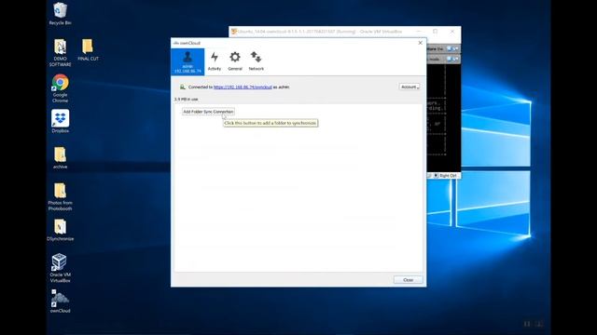
Task: Select the FINAL CUT desktop folder
Action: pyautogui.click(x=88, y=49)
